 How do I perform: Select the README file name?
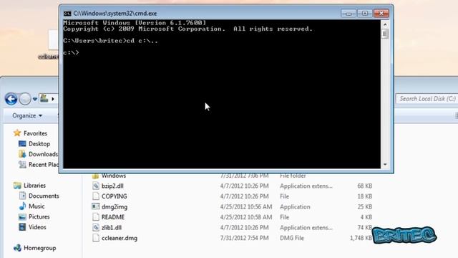[113, 217]
